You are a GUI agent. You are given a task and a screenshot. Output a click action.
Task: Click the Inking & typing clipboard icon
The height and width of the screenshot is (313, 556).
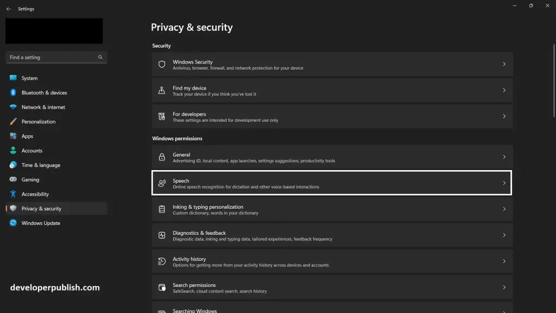click(162, 209)
